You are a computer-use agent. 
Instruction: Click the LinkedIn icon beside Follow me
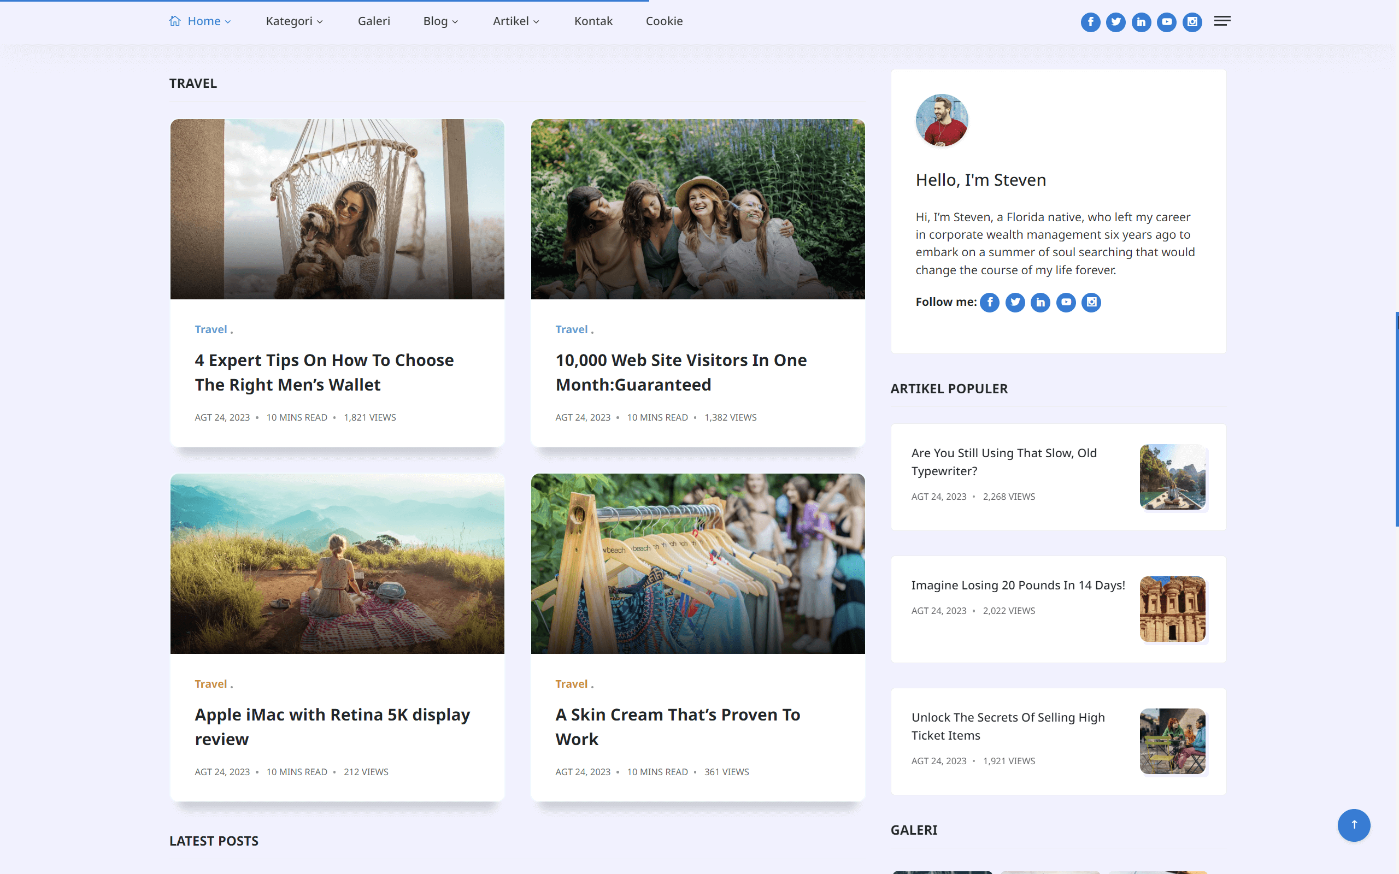(1041, 302)
